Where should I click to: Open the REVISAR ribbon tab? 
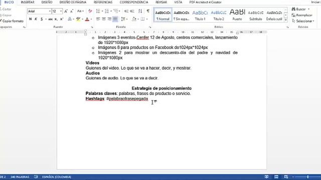coord(161,2)
